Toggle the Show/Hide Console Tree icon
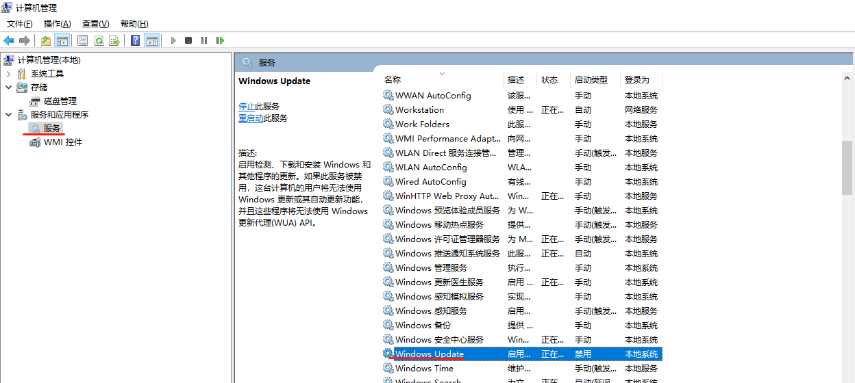Image resolution: width=855 pixels, height=383 pixels. [62, 40]
